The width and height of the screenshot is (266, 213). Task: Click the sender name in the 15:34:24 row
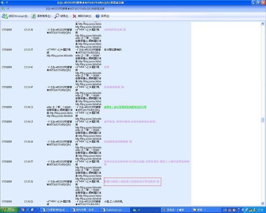[x=59, y=143]
